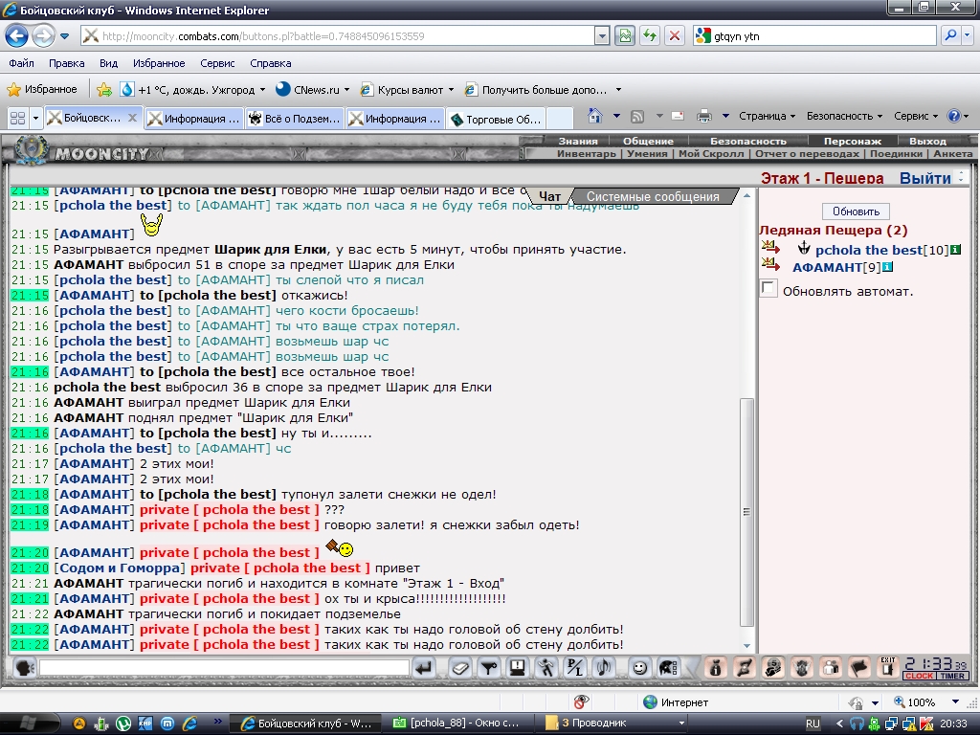
Task: Click the sound speaker icon
Action: click(604, 668)
